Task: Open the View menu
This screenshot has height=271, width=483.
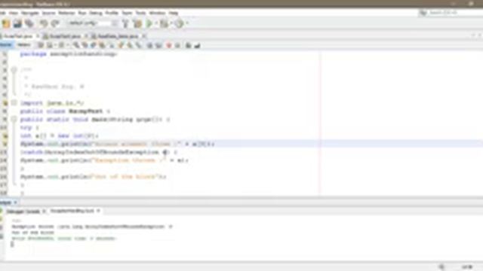Action: click(14, 13)
